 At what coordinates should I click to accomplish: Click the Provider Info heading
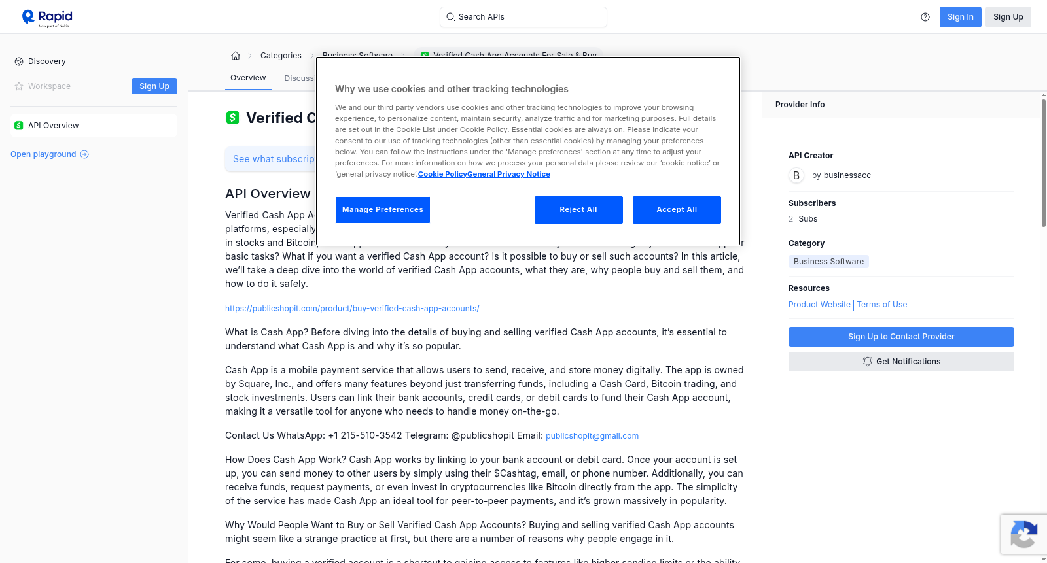(800, 105)
